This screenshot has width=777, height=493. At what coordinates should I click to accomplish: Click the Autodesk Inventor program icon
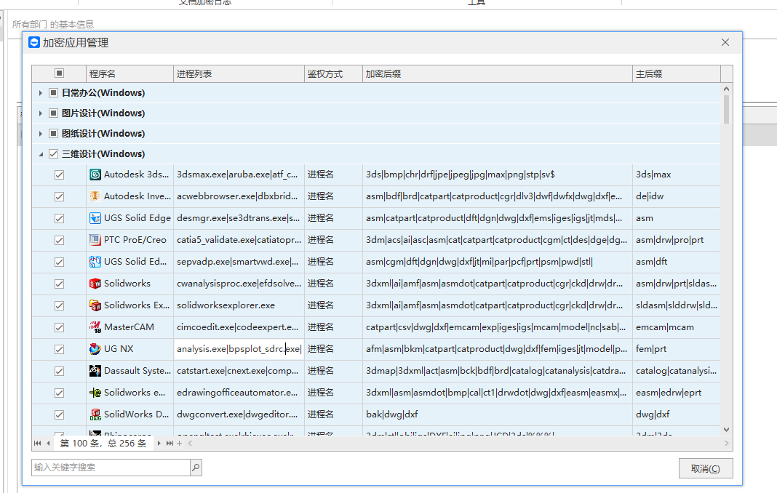tap(95, 196)
